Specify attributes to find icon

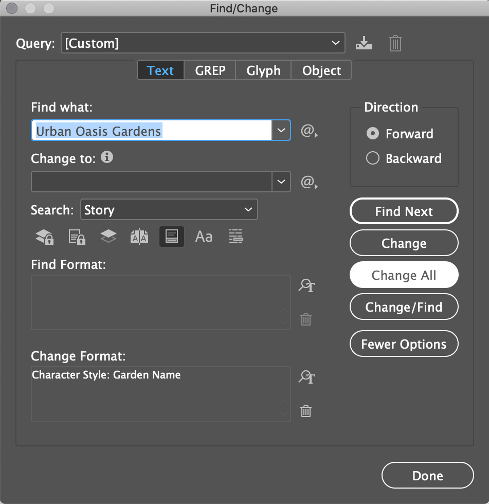click(x=306, y=285)
